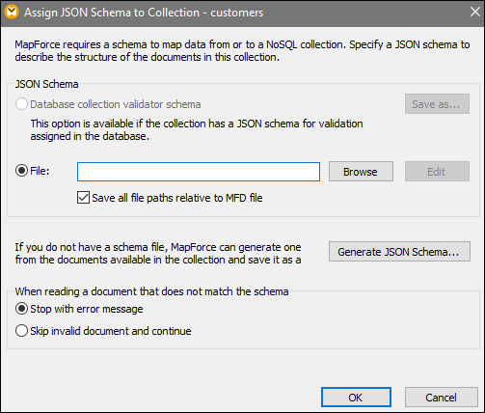Browse for a JSON schema file
The height and width of the screenshot is (413, 485).
click(361, 172)
